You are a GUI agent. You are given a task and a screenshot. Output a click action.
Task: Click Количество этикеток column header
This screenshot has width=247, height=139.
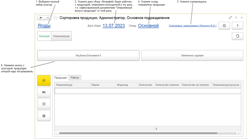[x=167, y=85]
